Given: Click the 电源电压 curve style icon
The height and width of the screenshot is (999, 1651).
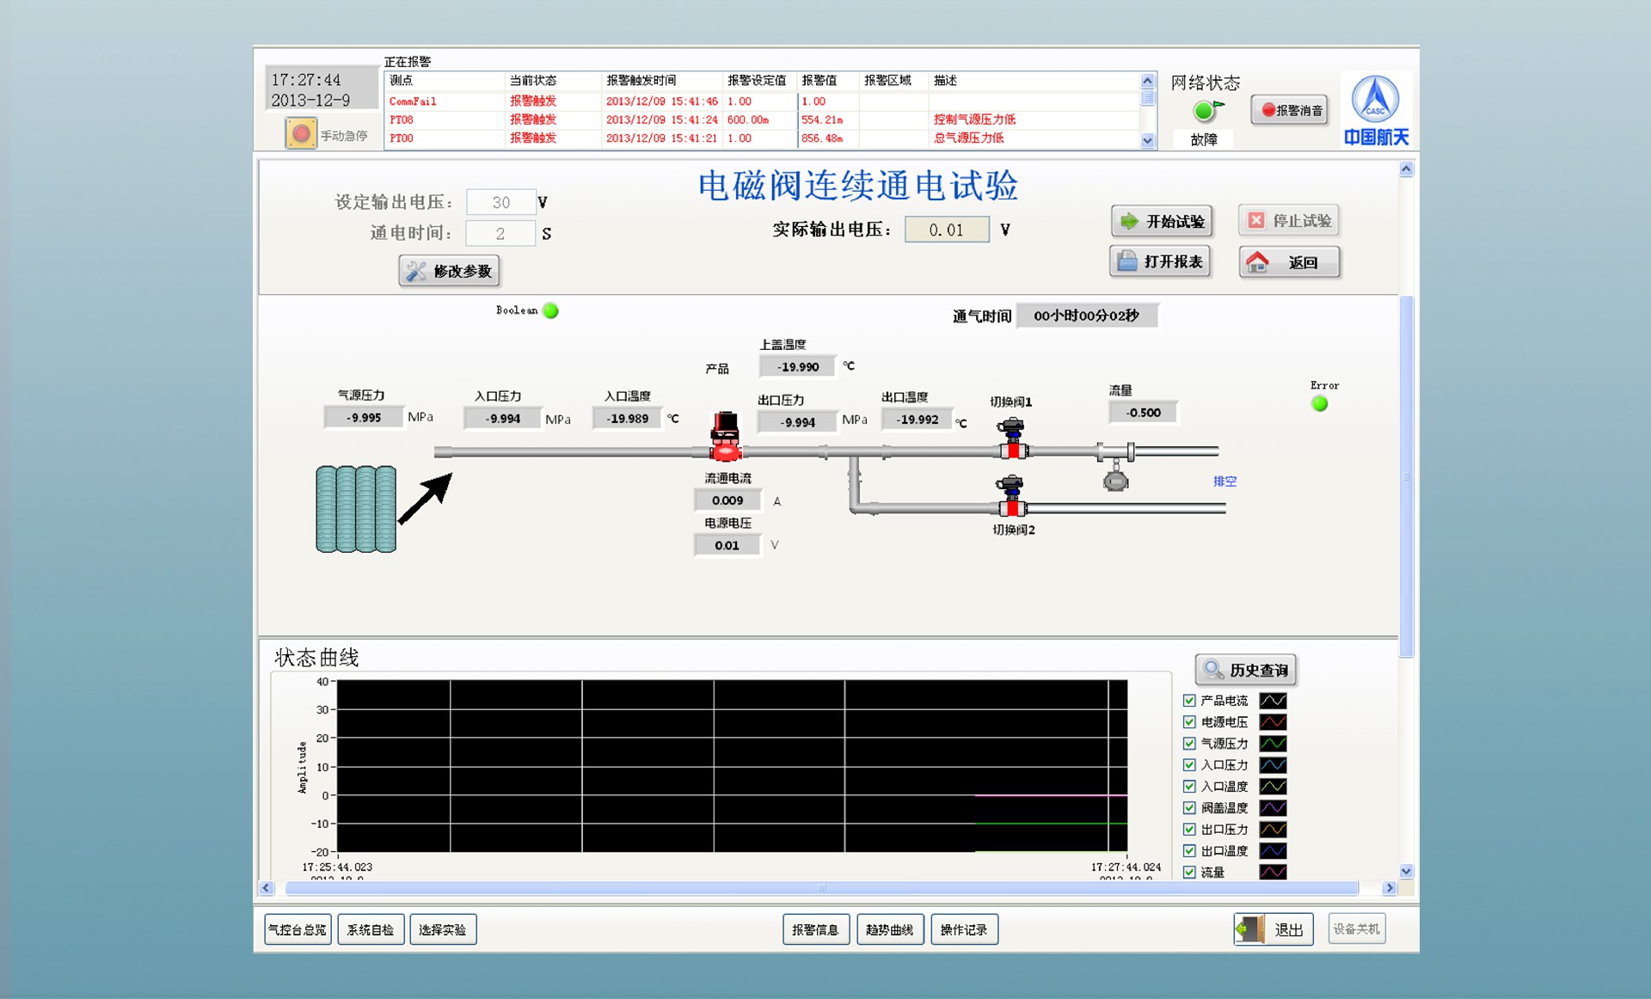Looking at the screenshot, I should pos(1273,722).
